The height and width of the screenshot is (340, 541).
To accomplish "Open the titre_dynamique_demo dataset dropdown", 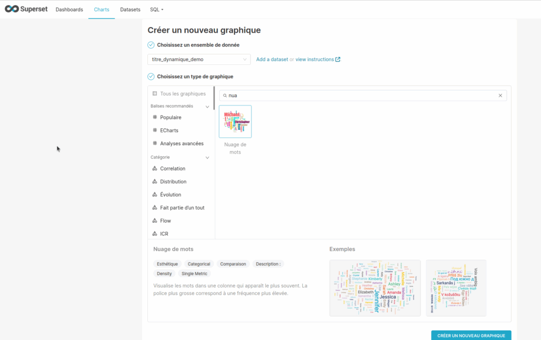I will click(x=199, y=60).
